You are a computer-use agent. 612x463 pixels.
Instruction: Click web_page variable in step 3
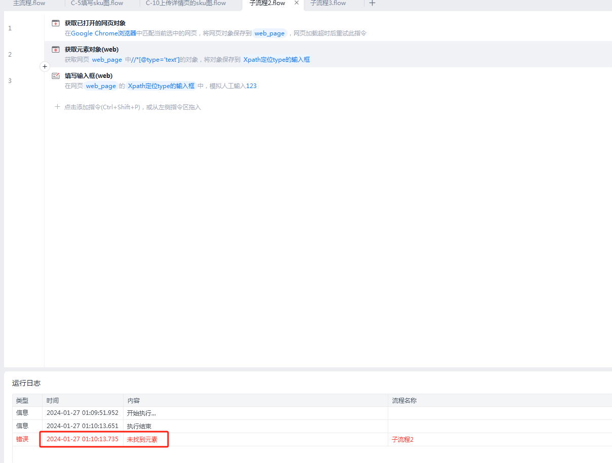(101, 86)
